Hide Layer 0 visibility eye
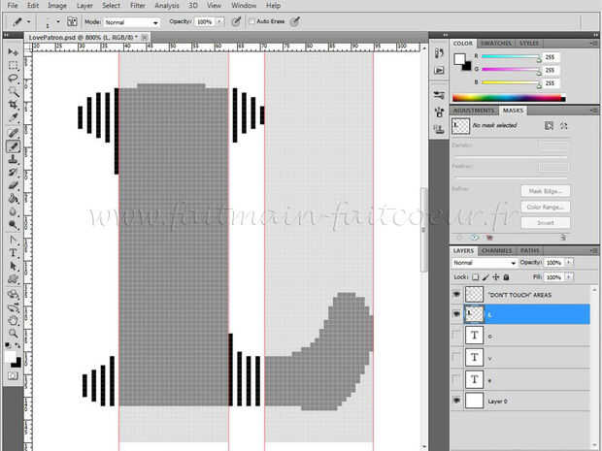602x451 pixels. point(457,400)
